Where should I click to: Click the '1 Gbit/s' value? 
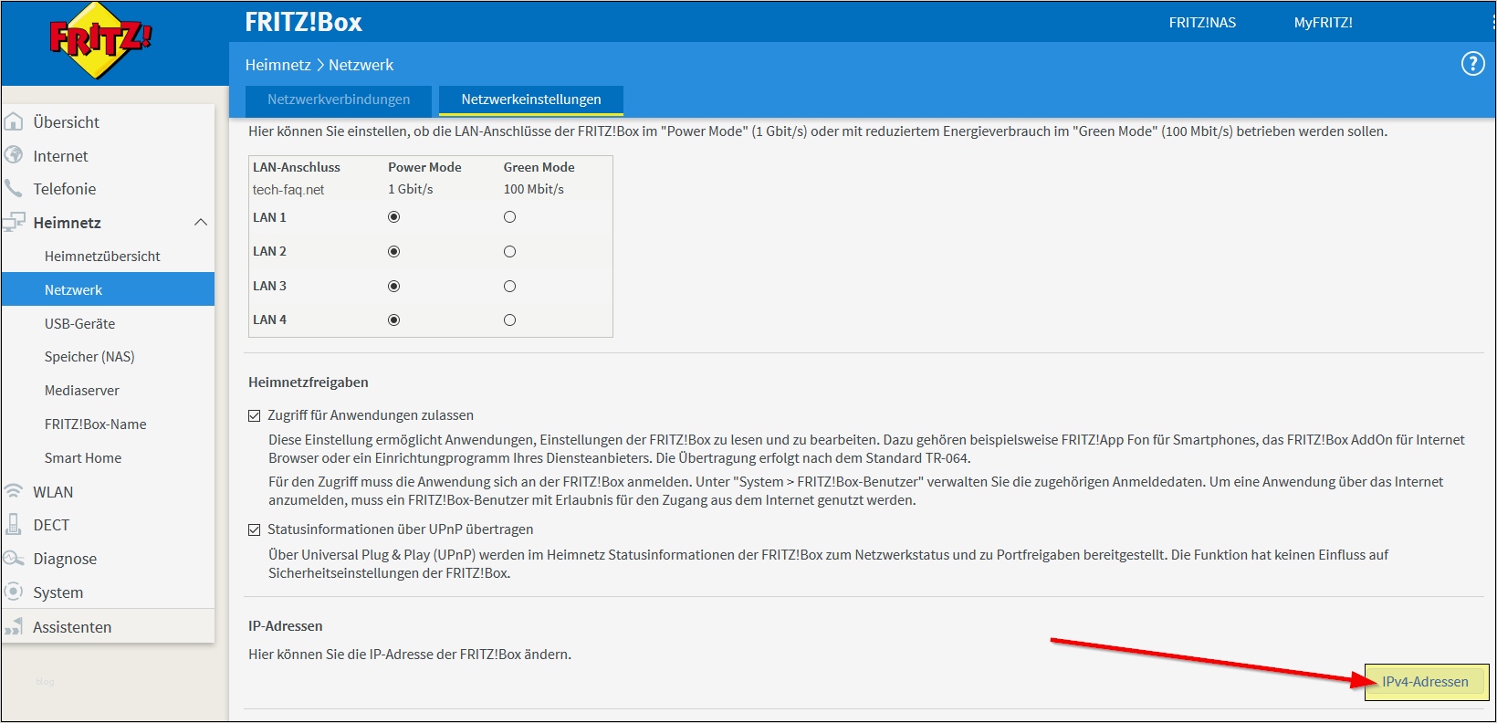411,189
